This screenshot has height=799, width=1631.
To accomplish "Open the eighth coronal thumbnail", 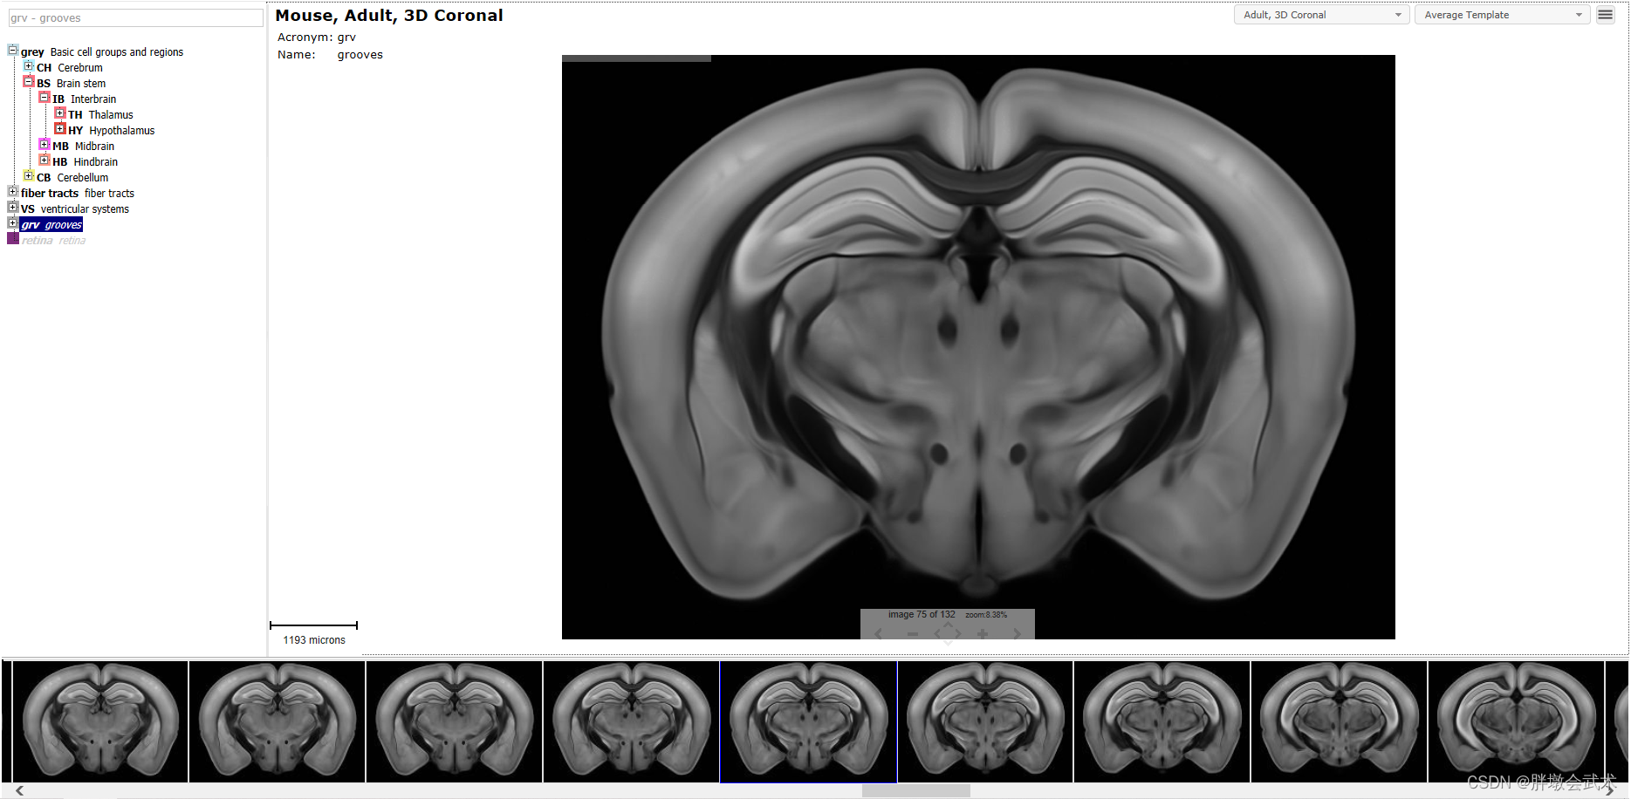I will (x=1339, y=721).
